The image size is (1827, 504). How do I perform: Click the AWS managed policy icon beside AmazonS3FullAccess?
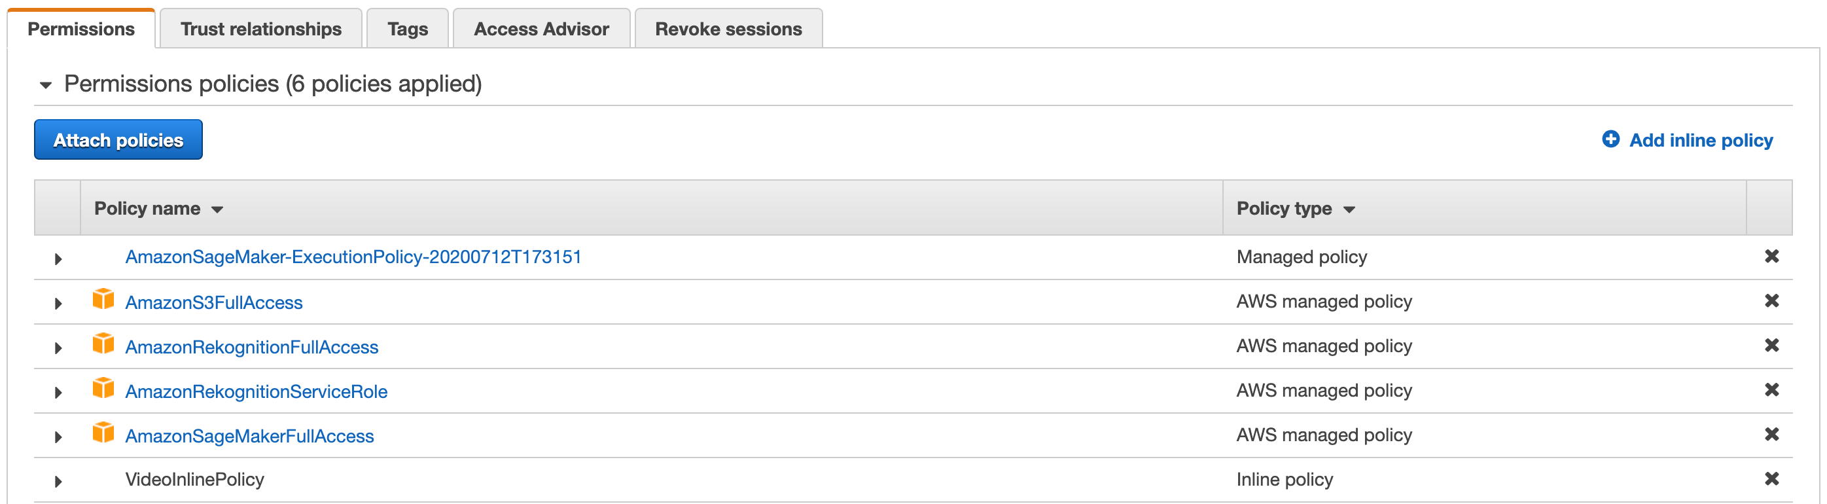coord(104,300)
